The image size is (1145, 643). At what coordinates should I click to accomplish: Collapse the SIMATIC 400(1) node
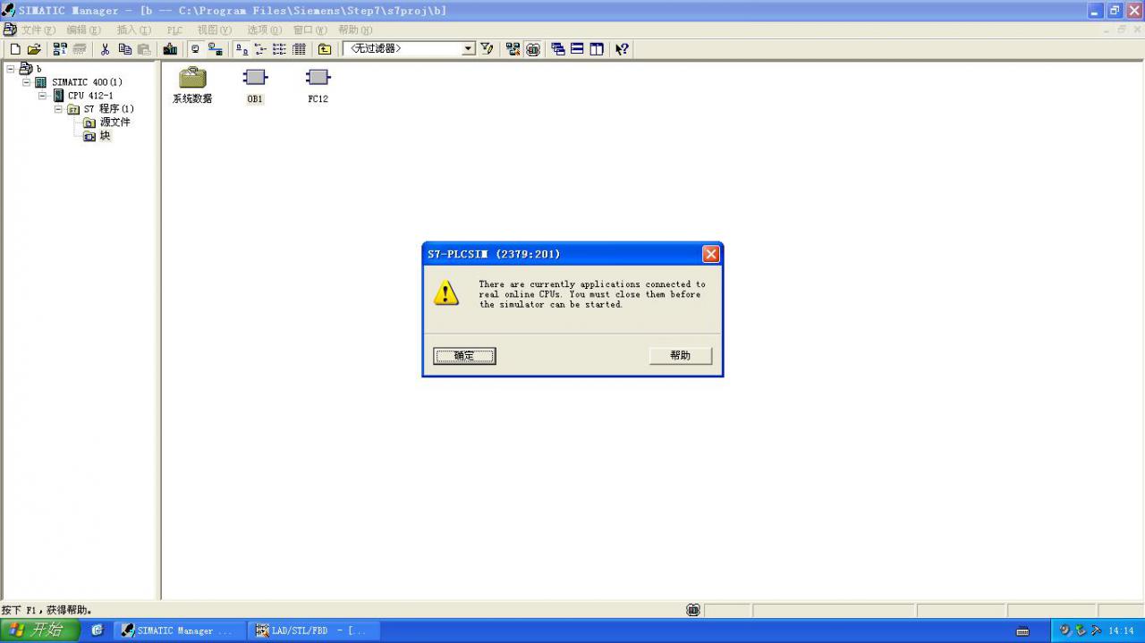pos(27,82)
